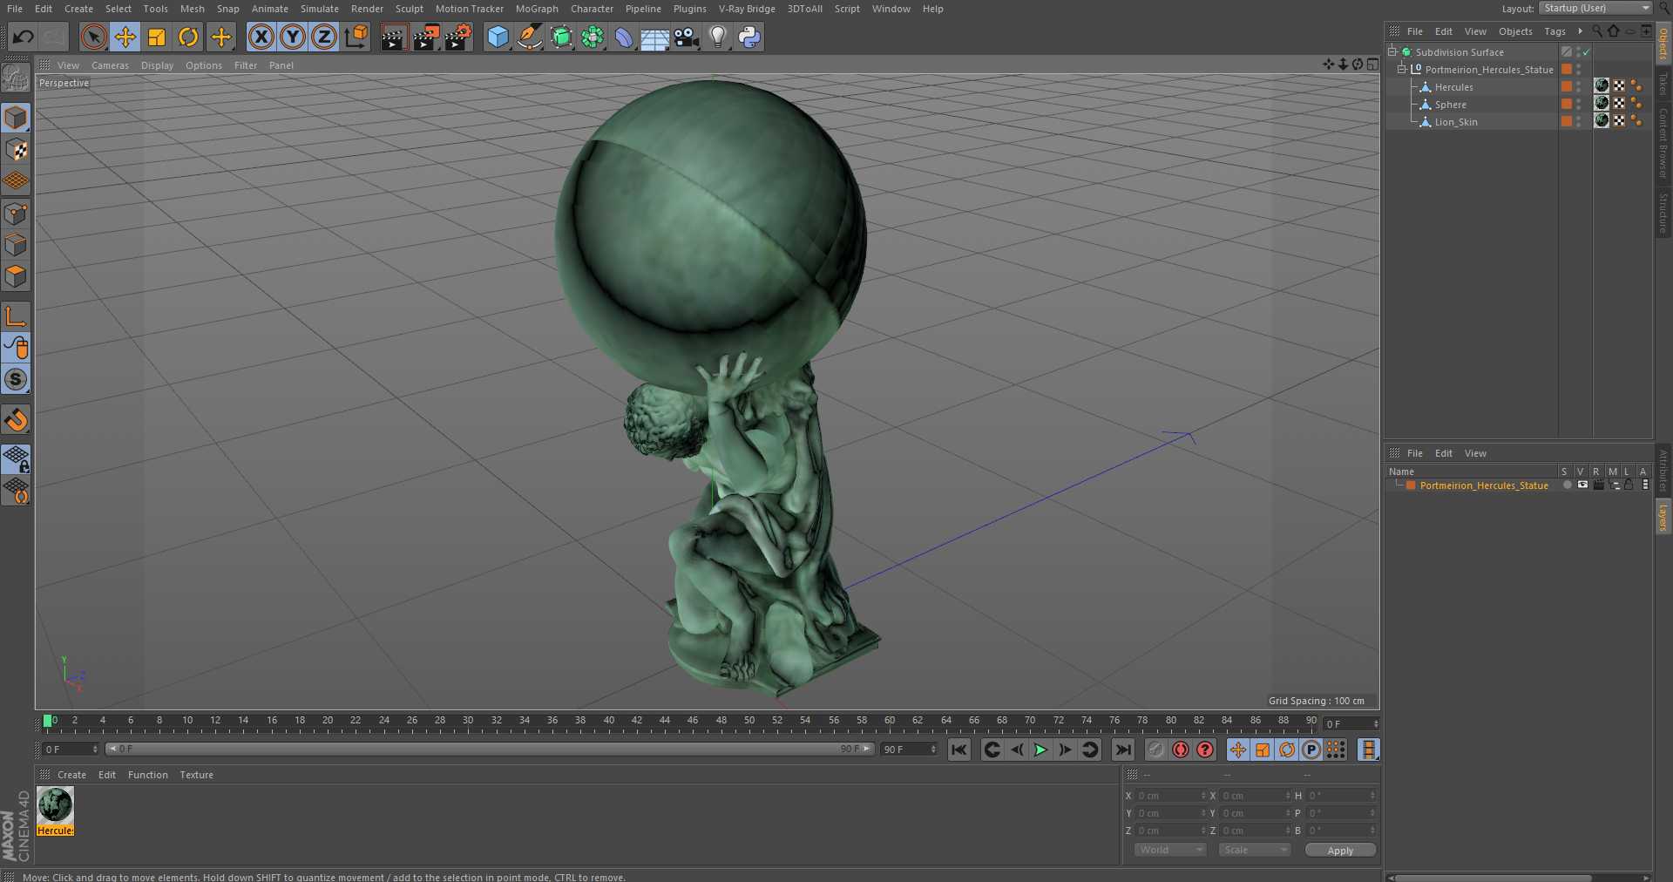This screenshot has height=882, width=1673.
Task: Toggle Record Active Objects button
Action: (x=1156, y=750)
